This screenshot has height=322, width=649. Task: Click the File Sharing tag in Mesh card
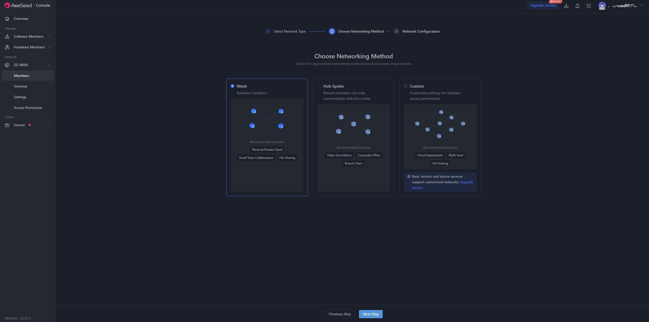point(287,158)
